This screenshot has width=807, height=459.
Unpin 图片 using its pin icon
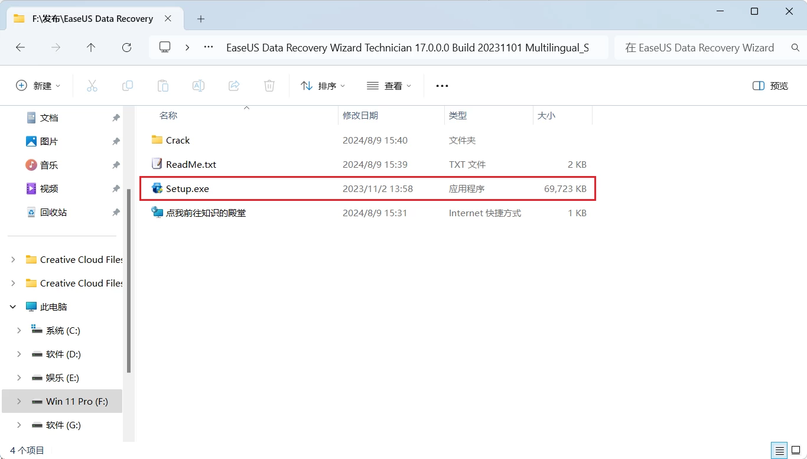tap(116, 142)
